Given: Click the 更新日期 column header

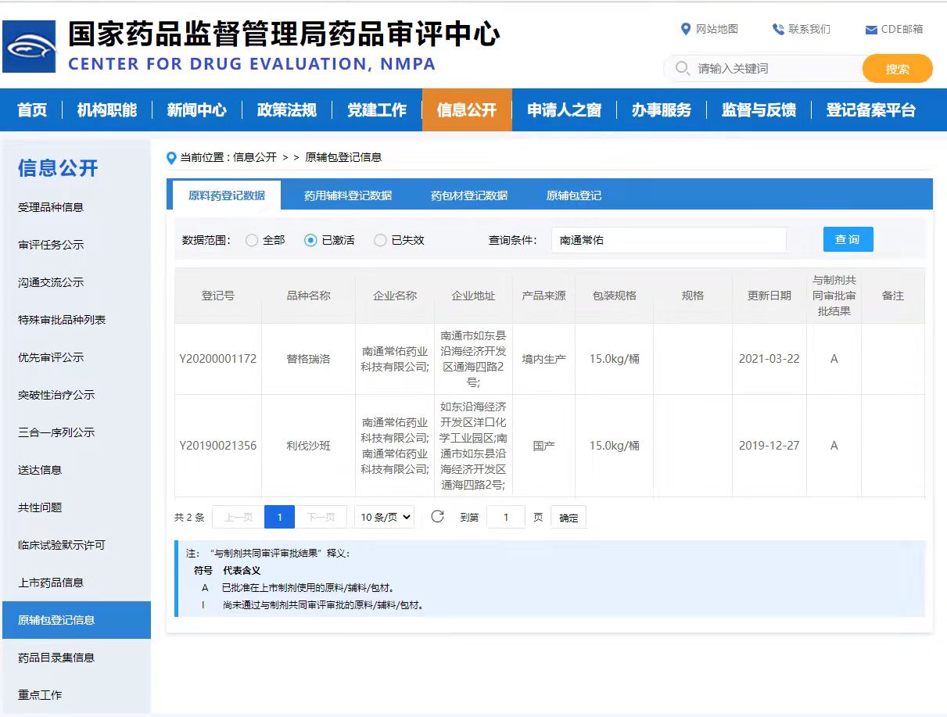Looking at the screenshot, I should pyautogui.click(x=769, y=296).
